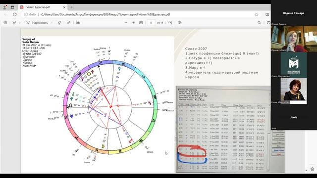317x178 pixels.
Task: Add this page to favorites
Action: (x=257, y=14)
